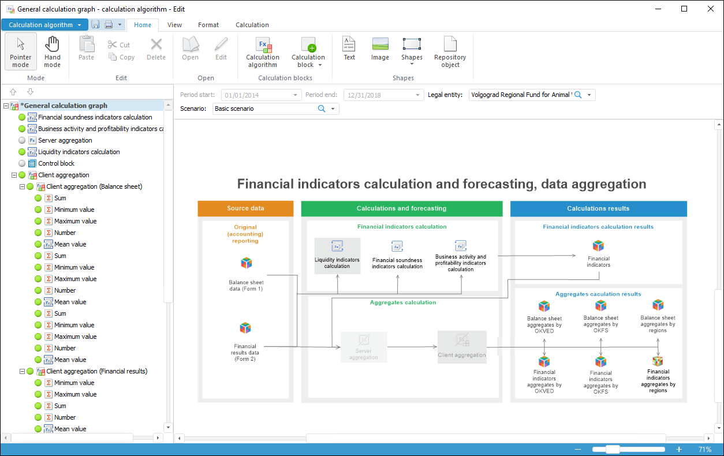Screen dimensions: 724x456
Task: Toggle status circle of root Client aggregation
Action: [22, 175]
